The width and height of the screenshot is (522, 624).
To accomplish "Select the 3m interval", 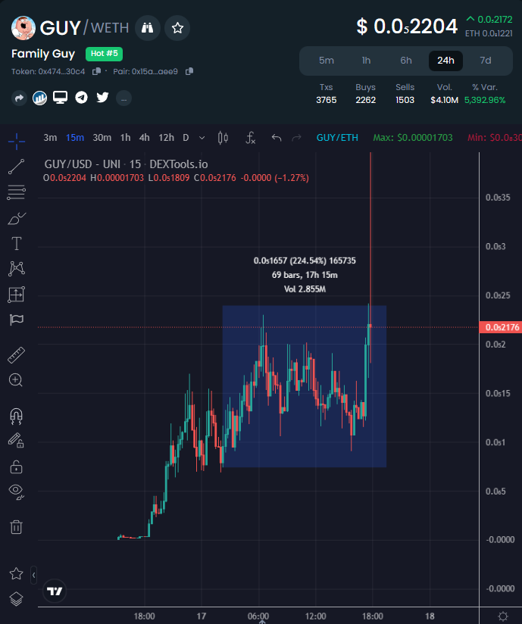I will 50,138.
